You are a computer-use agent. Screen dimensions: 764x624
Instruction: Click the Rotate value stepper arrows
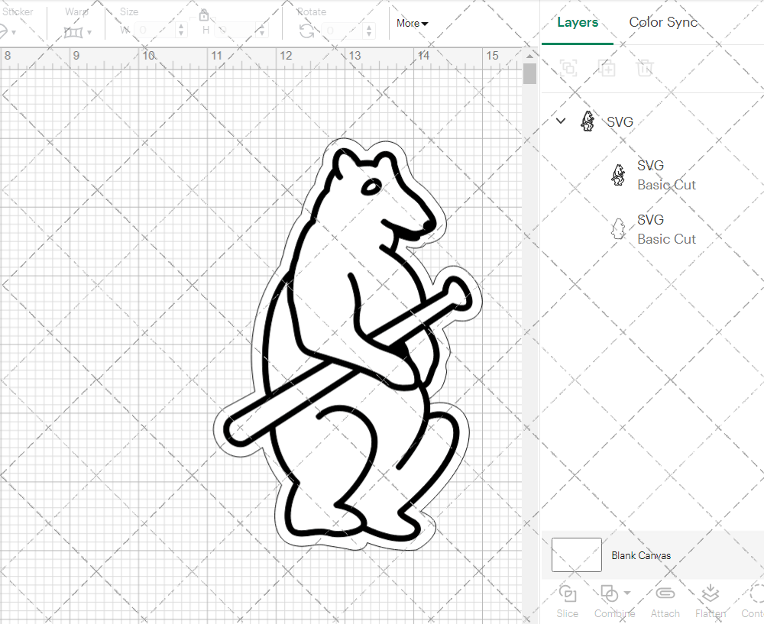pos(369,31)
